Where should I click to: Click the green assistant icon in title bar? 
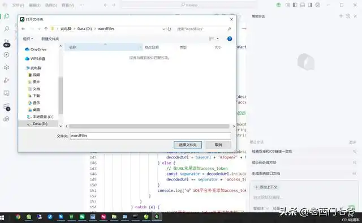pos(279,5)
